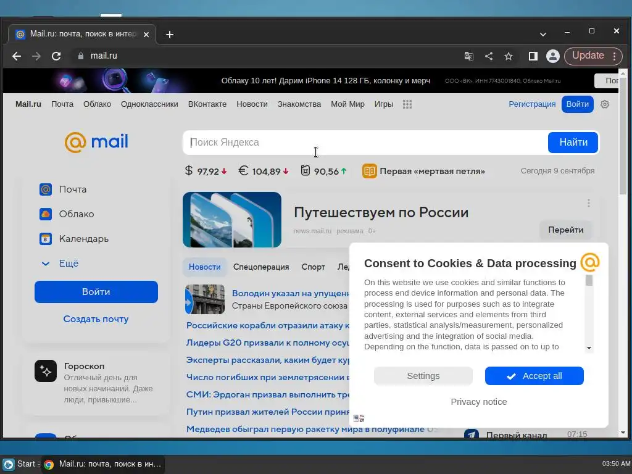The image size is (632, 474).
Task: Open a new browser tab
Action: pyautogui.click(x=170, y=35)
